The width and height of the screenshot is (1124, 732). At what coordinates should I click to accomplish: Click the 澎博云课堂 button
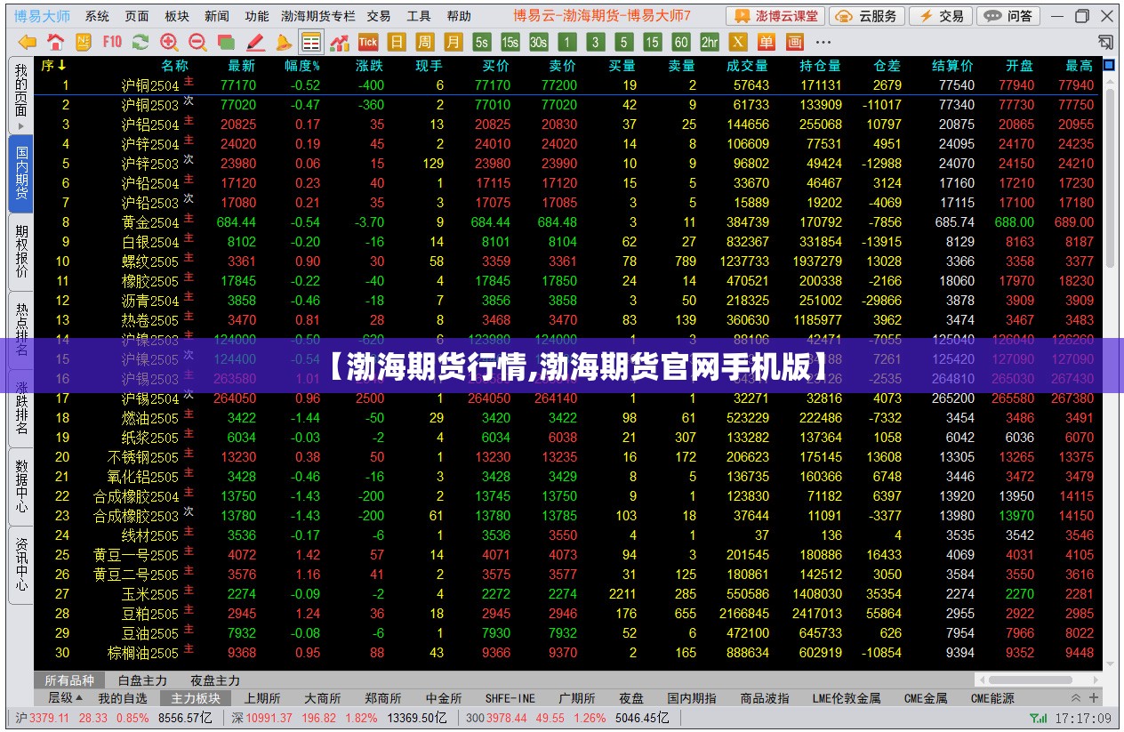click(x=775, y=16)
